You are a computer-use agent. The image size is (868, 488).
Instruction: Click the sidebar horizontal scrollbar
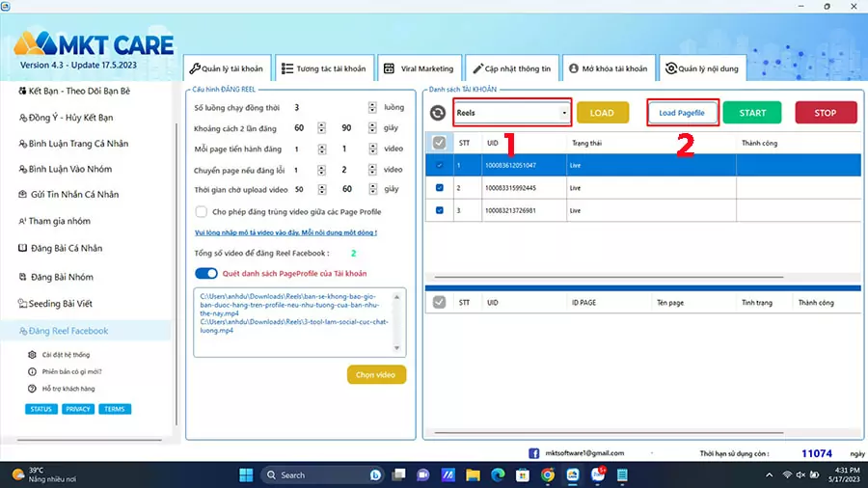pos(90,441)
